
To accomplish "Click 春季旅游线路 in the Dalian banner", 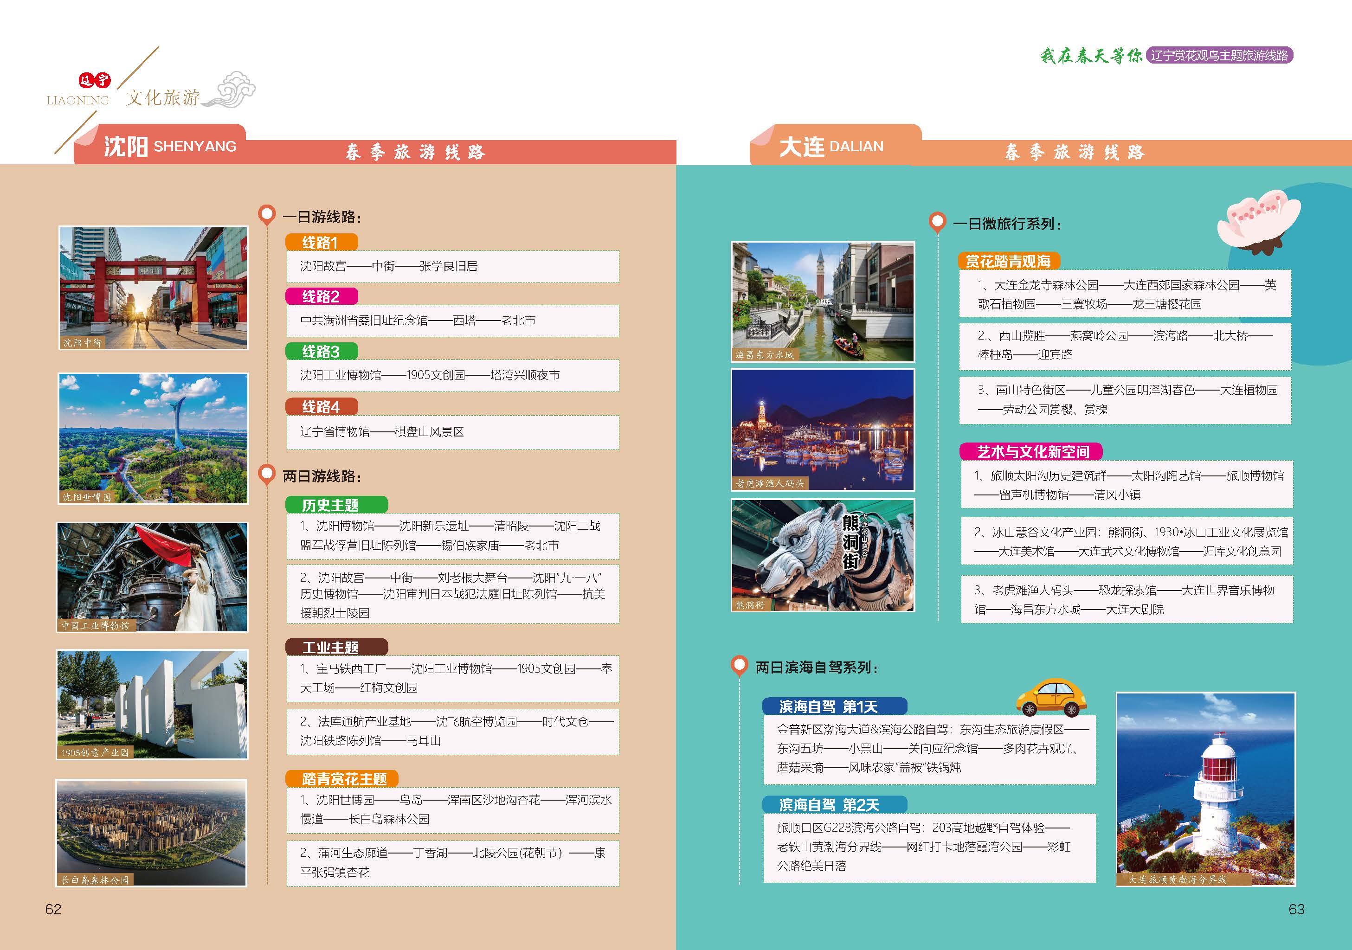I will (x=1075, y=153).
